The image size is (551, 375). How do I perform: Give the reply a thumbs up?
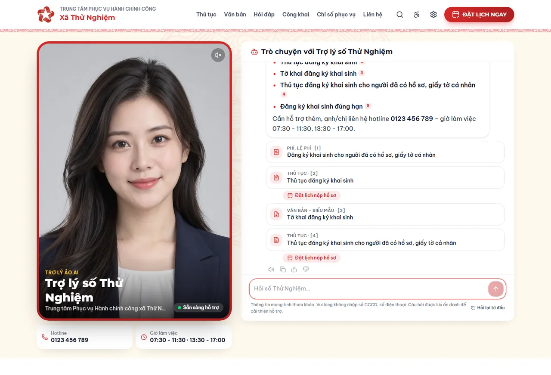coord(294,270)
